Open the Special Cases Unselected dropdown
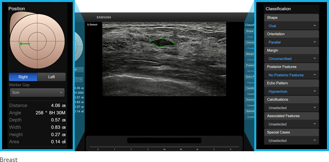The height and width of the screenshot is (162, 329). pos(292,140)
